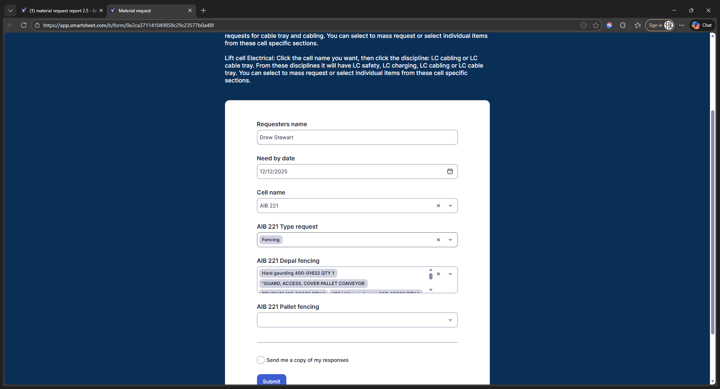Reload the page with the refresh icon

pos(24,25)
